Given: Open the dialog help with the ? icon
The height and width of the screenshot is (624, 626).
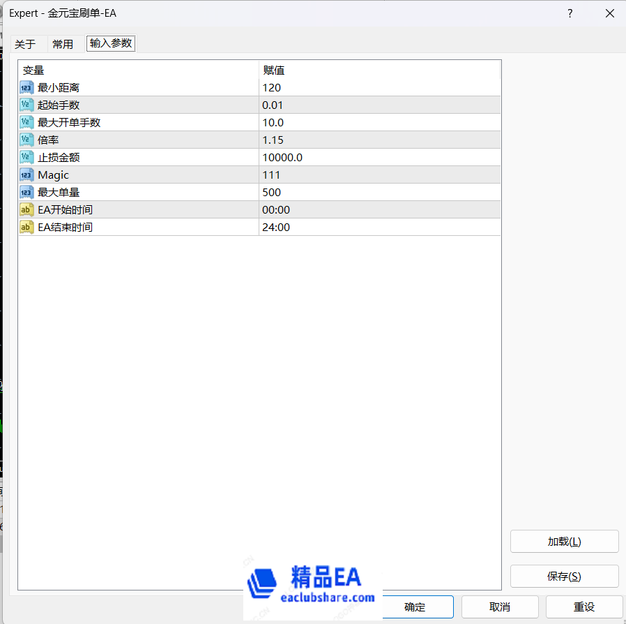Looking at the screenshot, I should [570, 13].
